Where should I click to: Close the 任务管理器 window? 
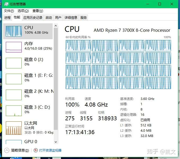click(x=172, y=4)
